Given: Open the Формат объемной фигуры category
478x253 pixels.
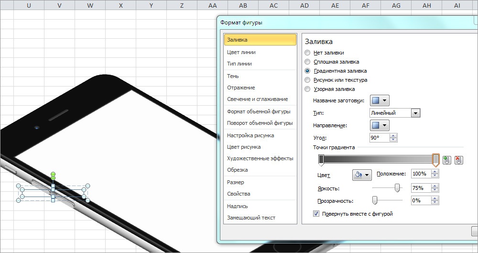Looking at the screenshot, I should tap(260, 111).
